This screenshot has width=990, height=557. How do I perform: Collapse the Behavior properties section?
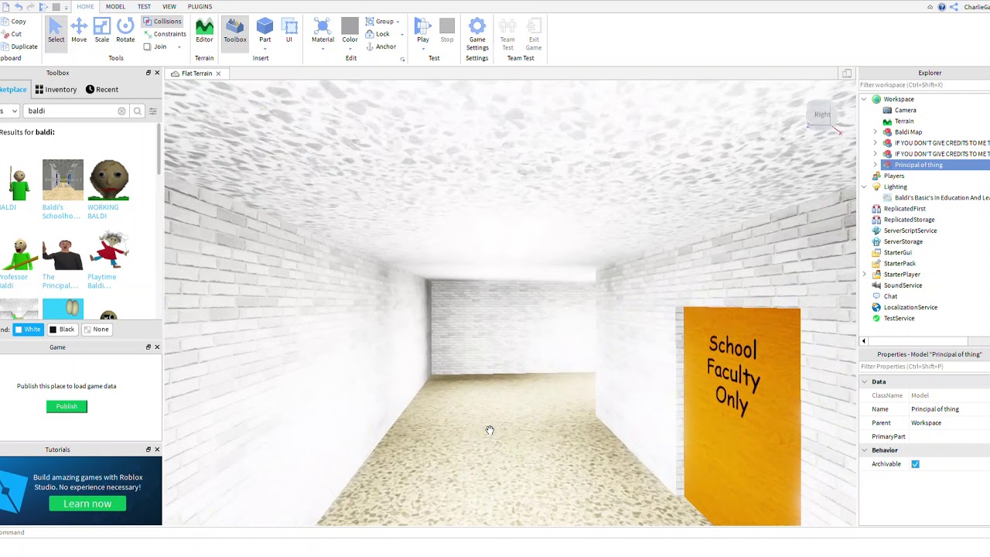(x=864, y=450)
